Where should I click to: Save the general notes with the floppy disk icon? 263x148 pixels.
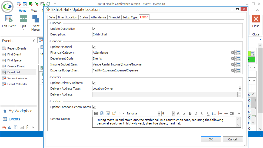pyautogui.click(x=96, y=113)
